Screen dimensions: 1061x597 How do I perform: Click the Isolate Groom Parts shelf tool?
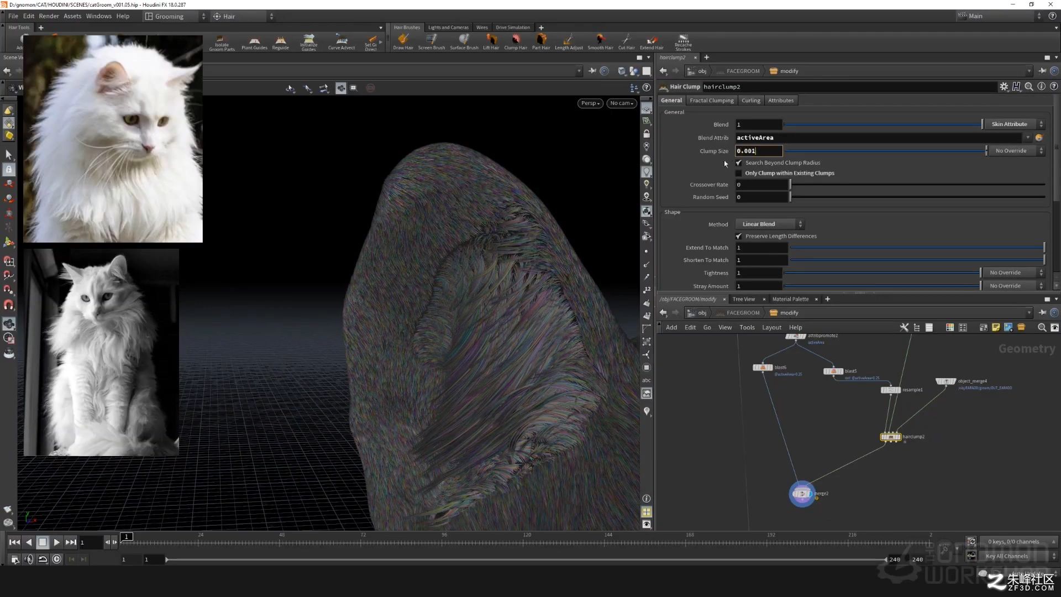pyautogui.click(x=222, y=43)
